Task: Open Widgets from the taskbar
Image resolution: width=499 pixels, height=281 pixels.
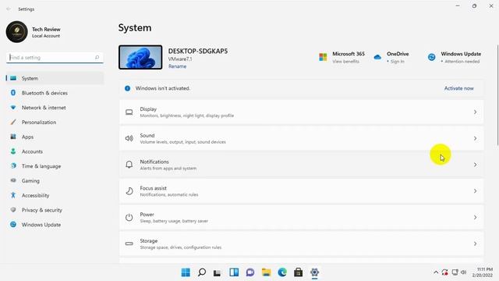Action: tap(234, 272)
